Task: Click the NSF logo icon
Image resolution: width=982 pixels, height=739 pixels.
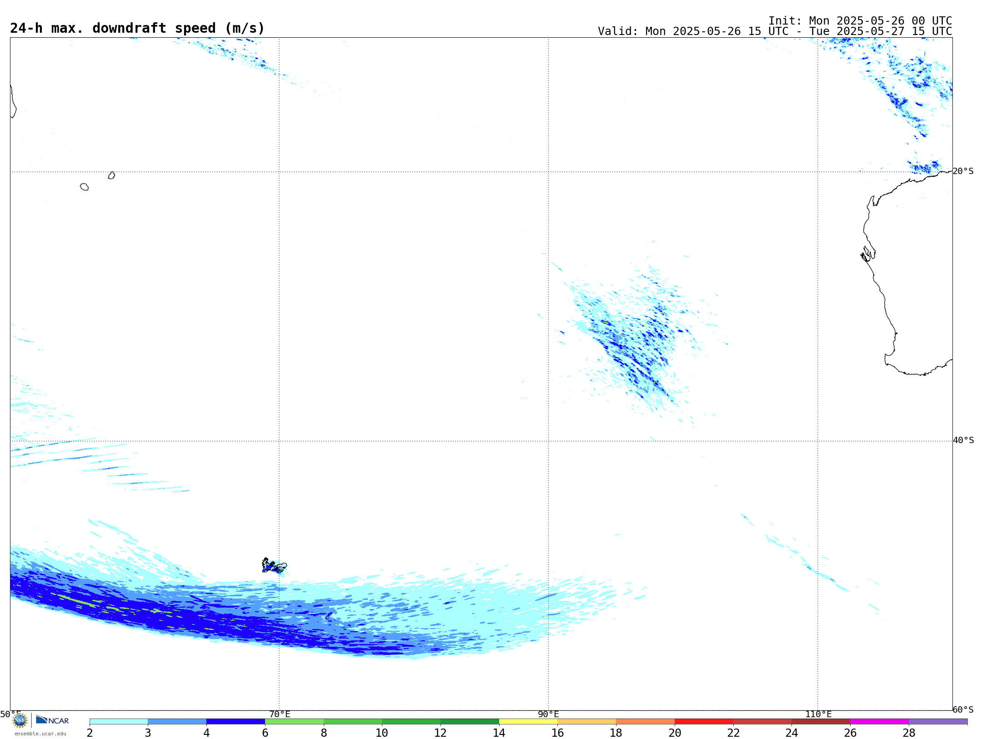Action: pos(20,720)
